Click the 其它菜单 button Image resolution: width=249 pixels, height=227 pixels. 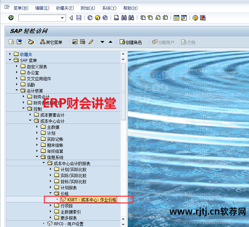pos(51,42)
